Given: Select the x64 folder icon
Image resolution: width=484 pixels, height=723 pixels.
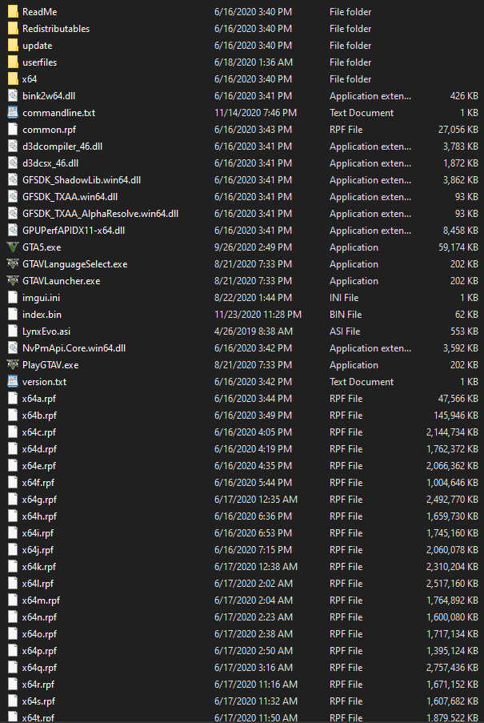Looking at the screenshot, I should [13, 78].
